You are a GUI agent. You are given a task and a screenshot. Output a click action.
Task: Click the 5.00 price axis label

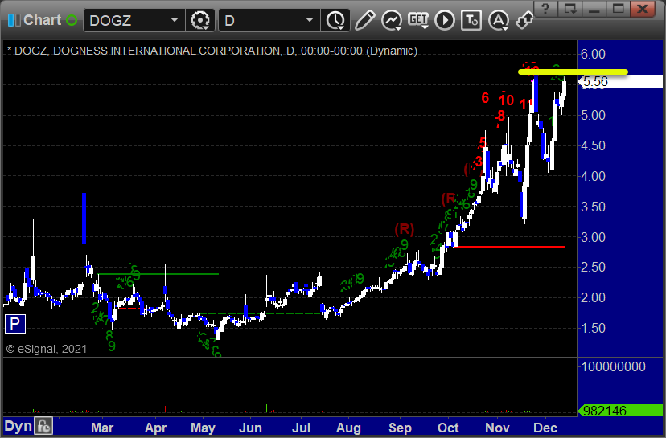(593, 115)
